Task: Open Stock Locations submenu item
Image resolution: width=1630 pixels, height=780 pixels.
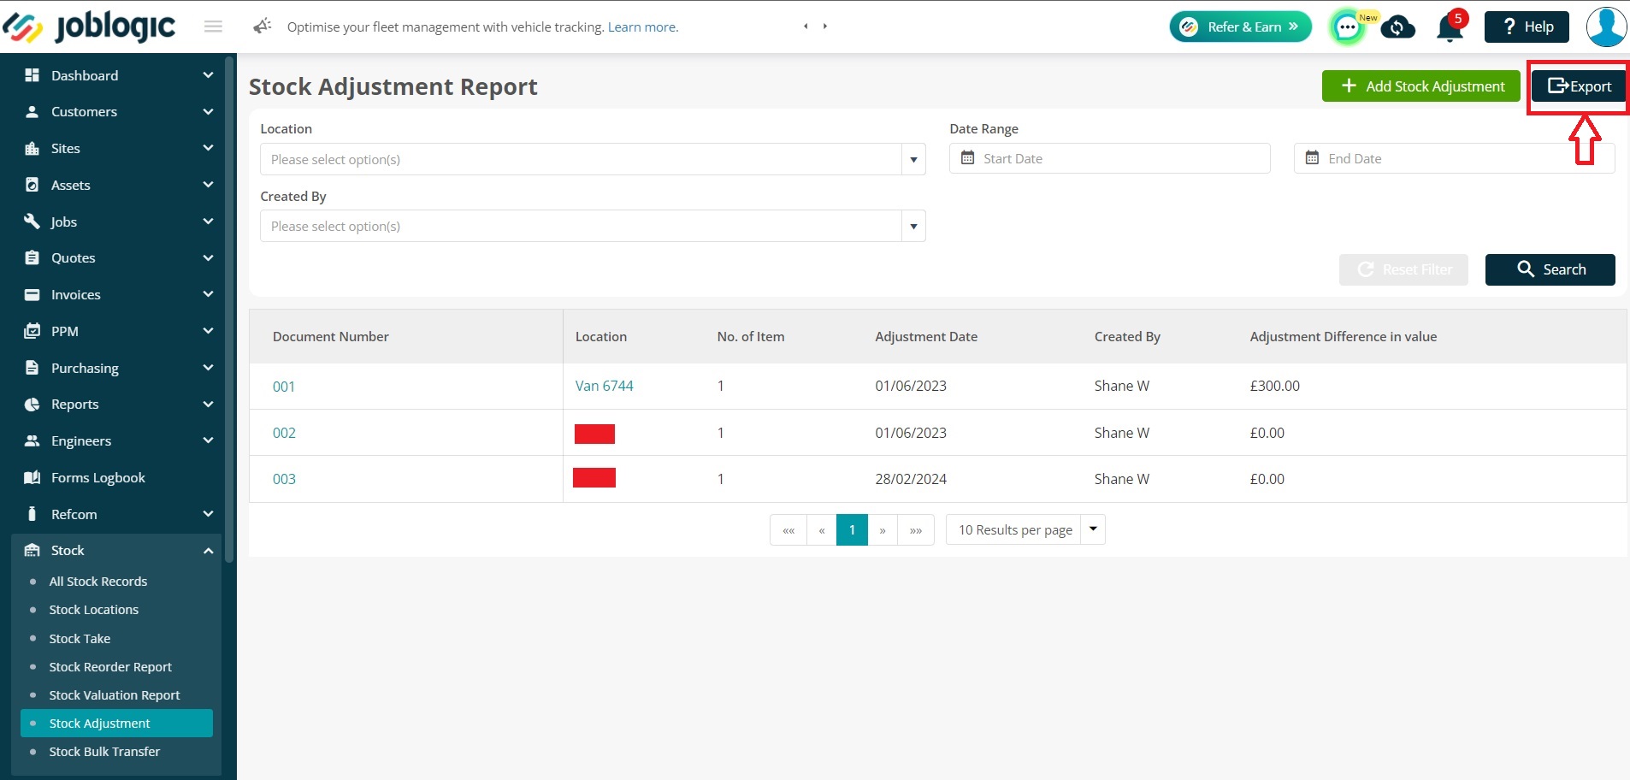Action: coord(94,610)
